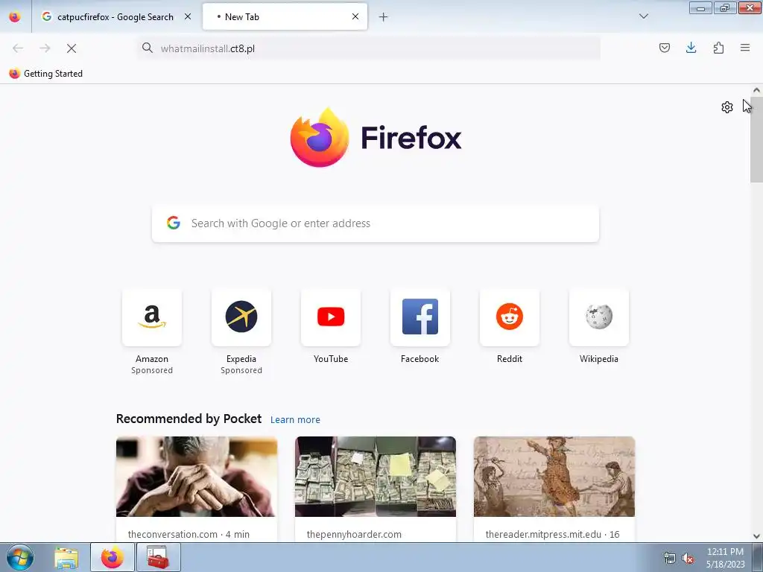Click the Expedia label text
Viewport: 763px width, 572px height.
click(x=241, y=359)
